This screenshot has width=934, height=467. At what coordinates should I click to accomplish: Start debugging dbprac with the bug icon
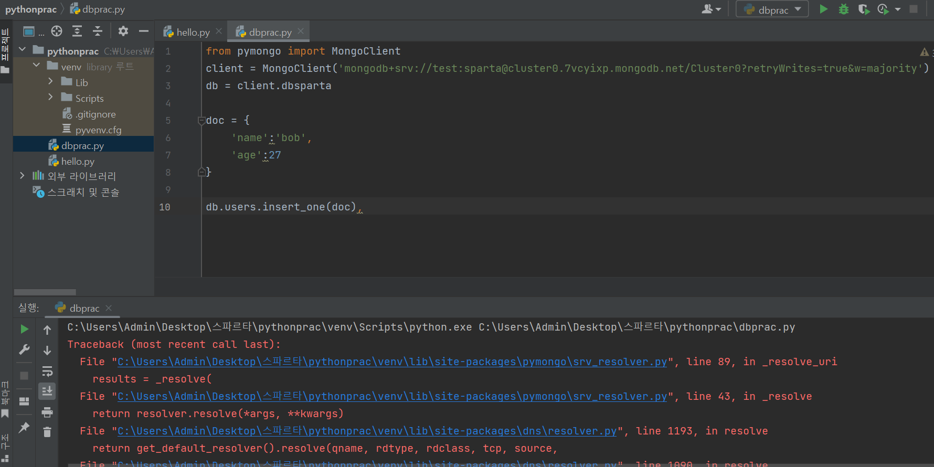click(843, 9)
